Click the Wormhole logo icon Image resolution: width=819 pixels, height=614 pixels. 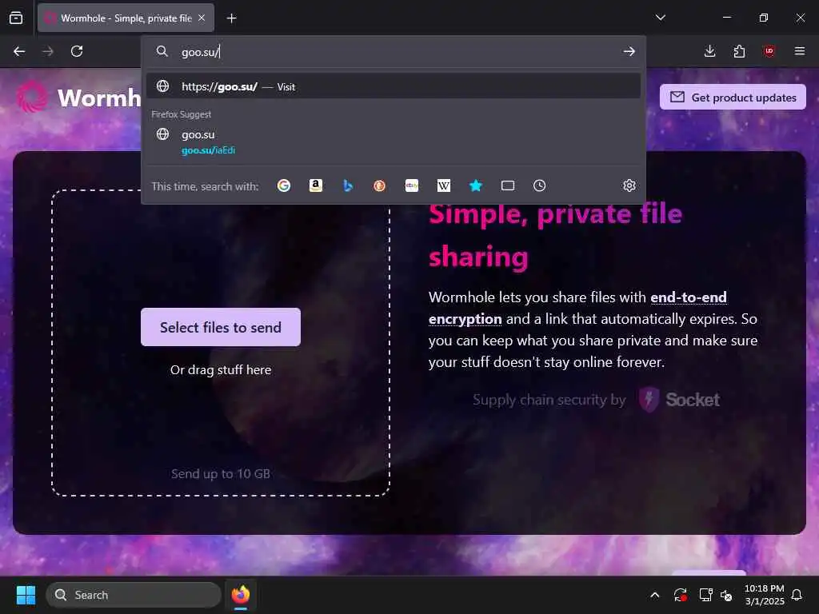click(x=32, y=97)
